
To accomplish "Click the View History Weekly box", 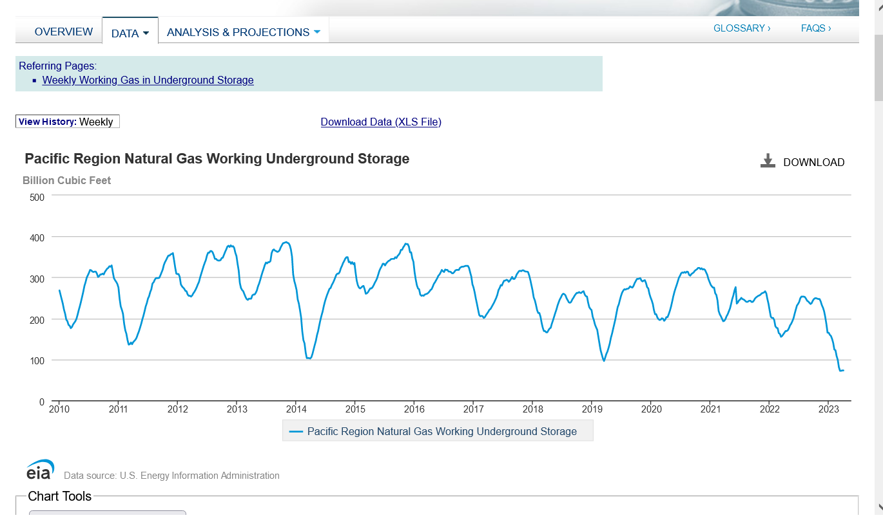I will point(67,122).
